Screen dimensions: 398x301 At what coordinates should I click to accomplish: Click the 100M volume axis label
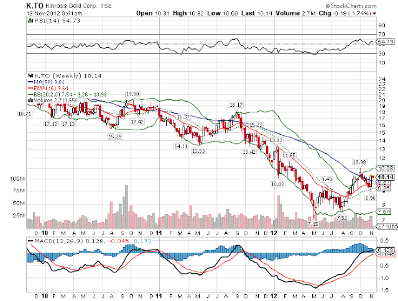click(17, 179)
